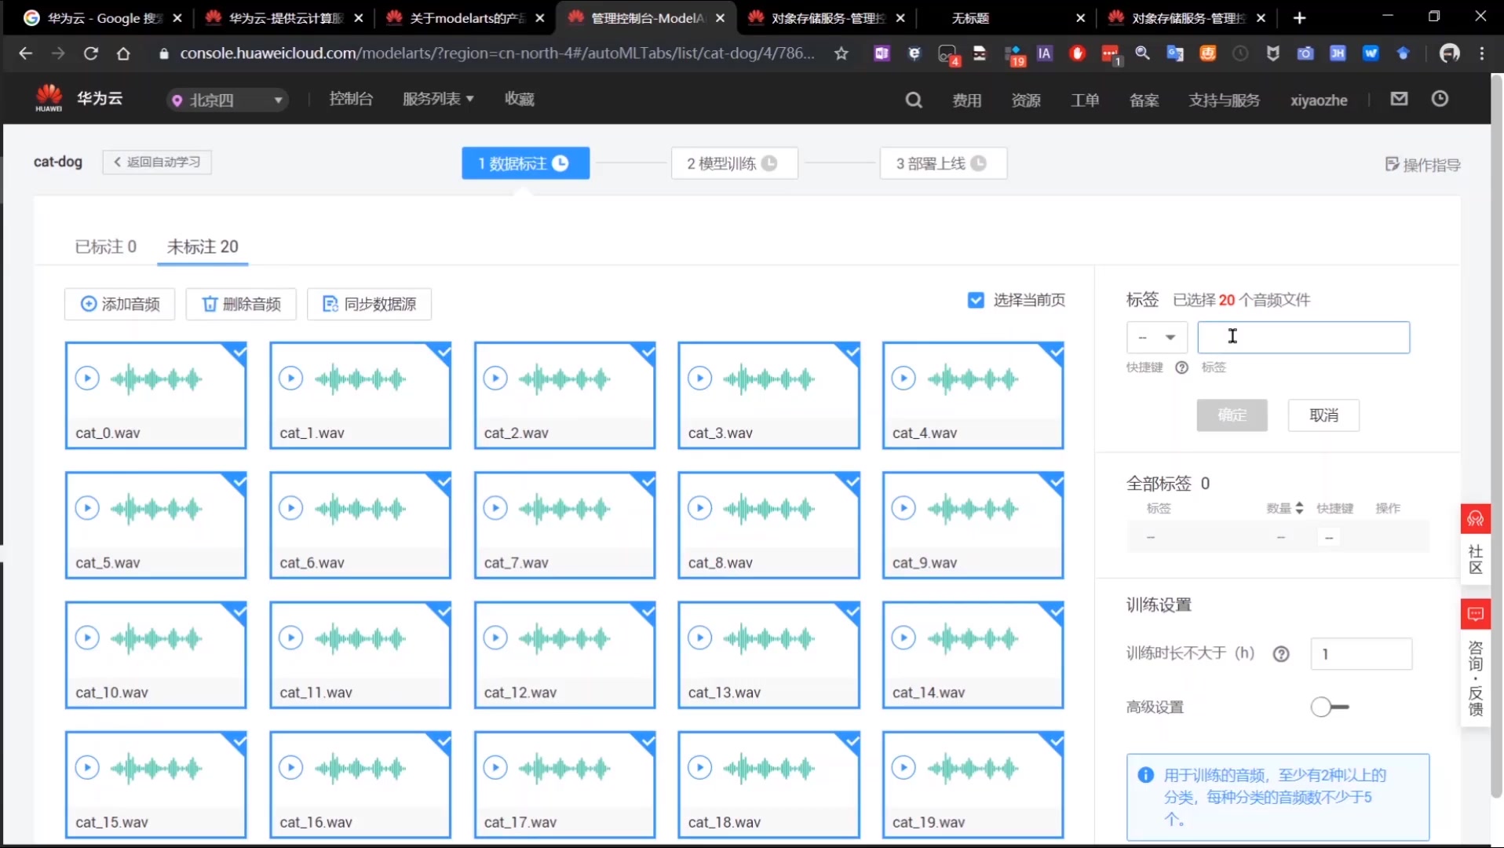Open a new browser tab
The image size is (1504, 848).
1300,17
